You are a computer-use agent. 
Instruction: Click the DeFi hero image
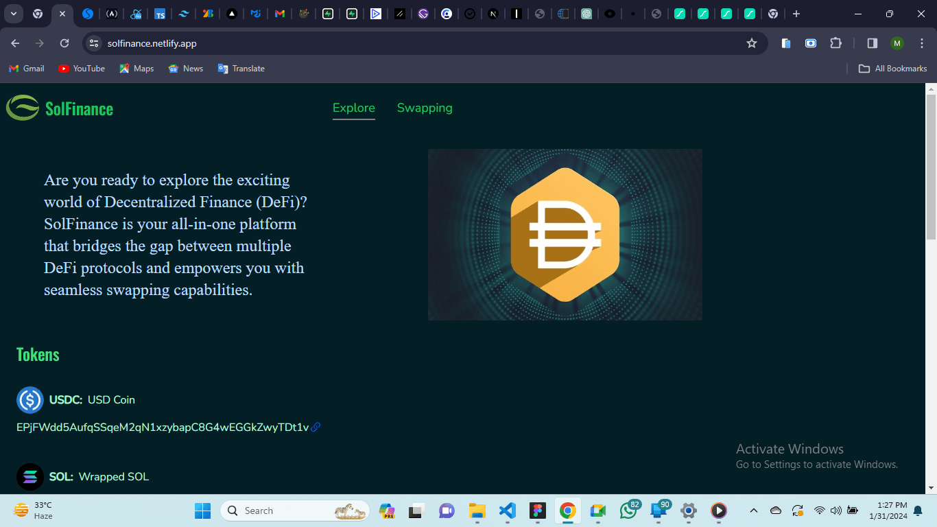pos(565,235)
